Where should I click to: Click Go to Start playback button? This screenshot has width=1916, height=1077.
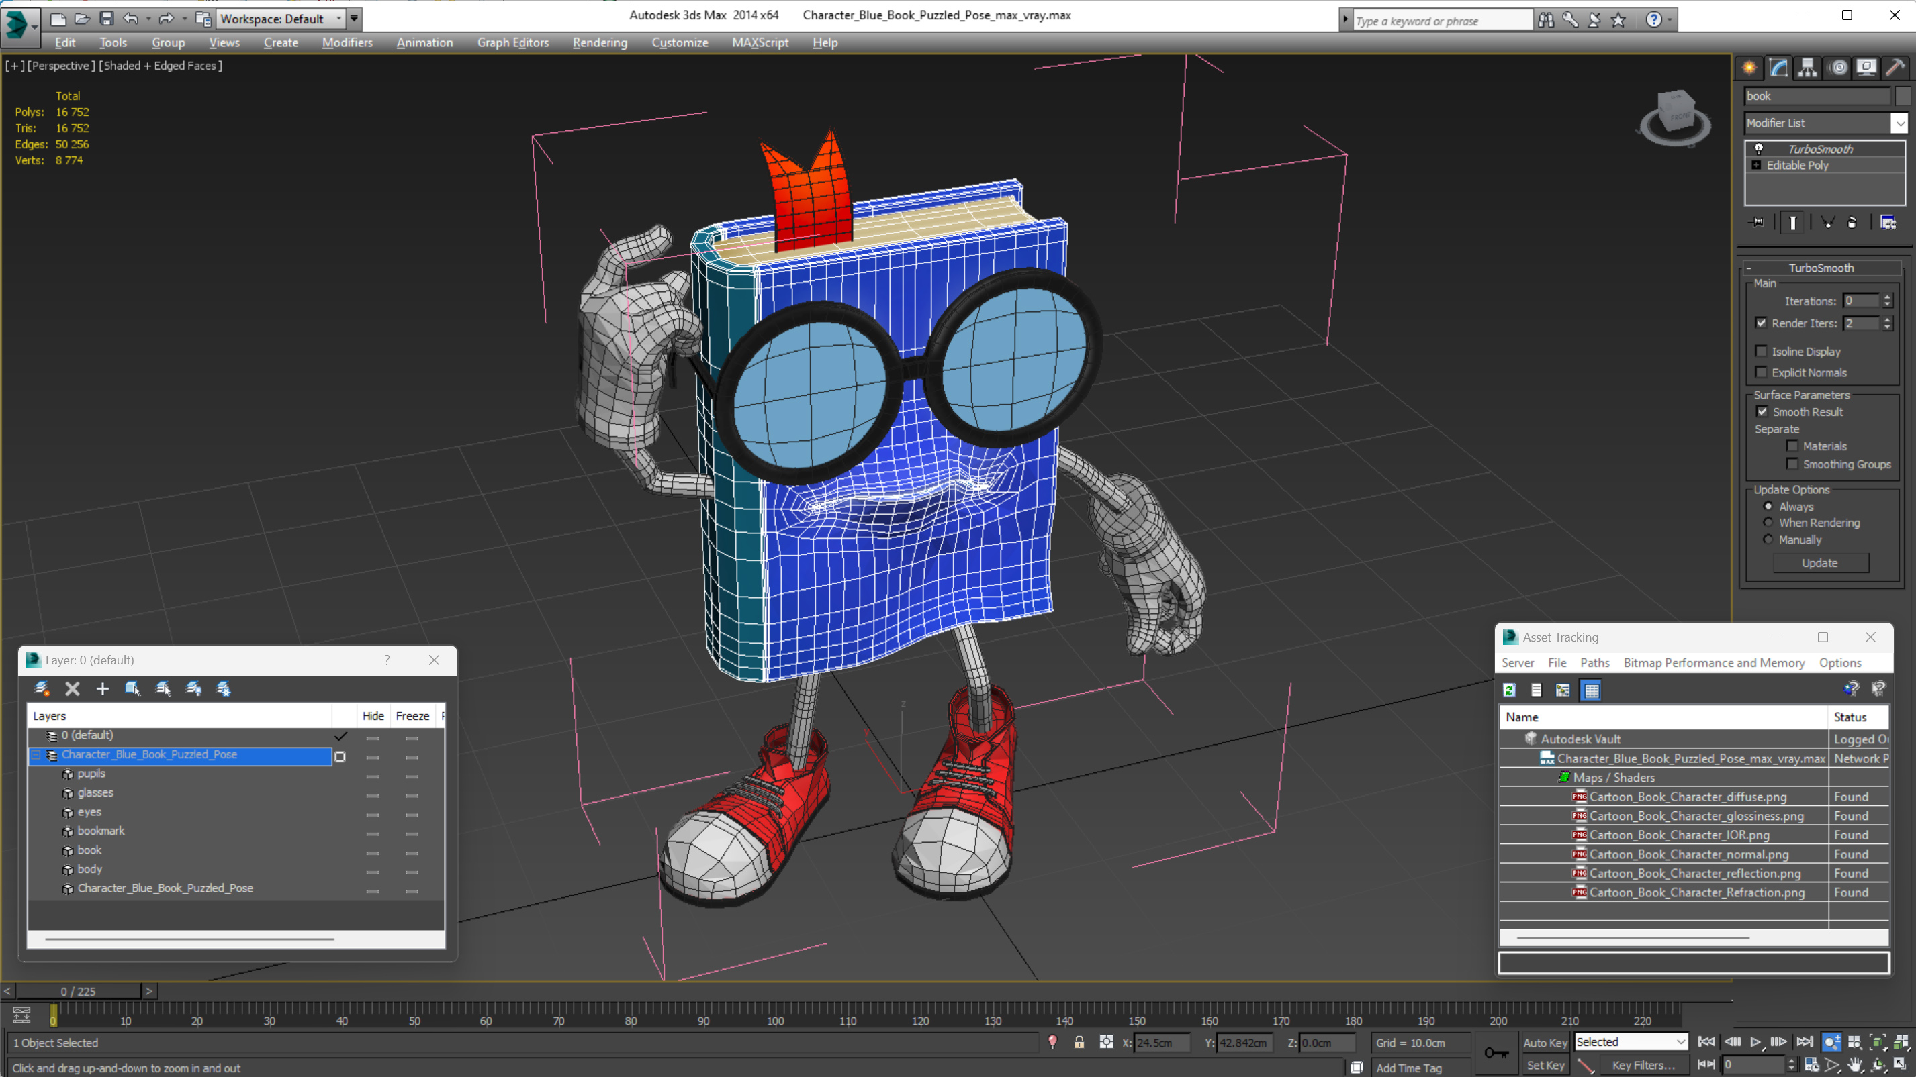[x=1707, y=1042]
